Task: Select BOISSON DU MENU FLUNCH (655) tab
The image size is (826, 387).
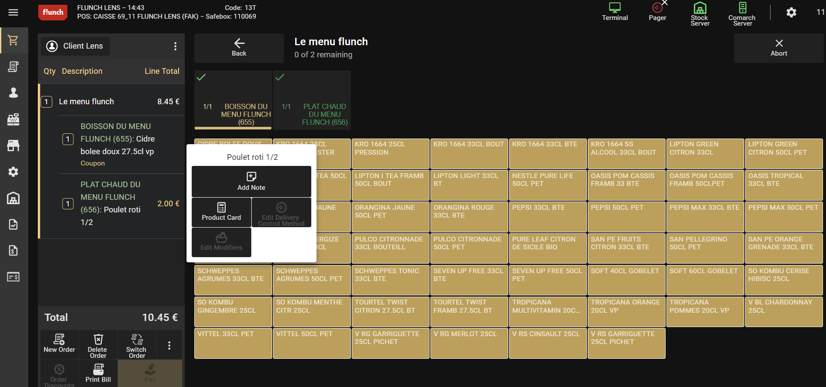Action: click(x=233, y=100)
